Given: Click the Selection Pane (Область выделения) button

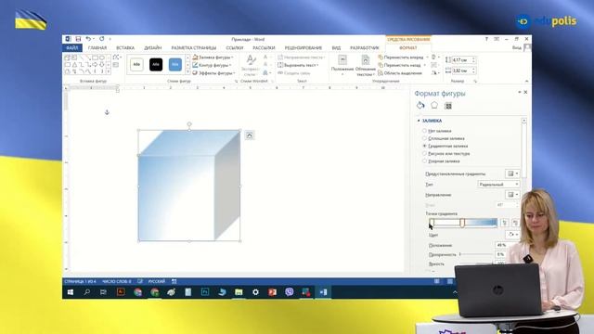Looking at the screenshot, I should point(400,73).
